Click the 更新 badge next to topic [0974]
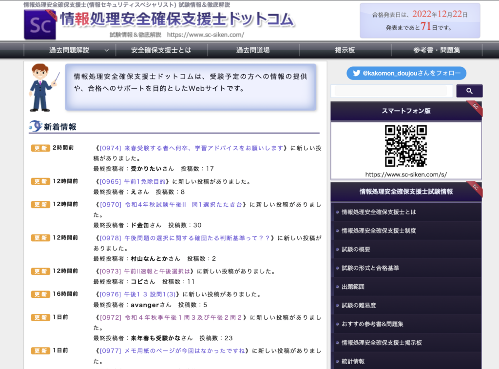Image resolution: width=499 pixels, height=369 pixels. 39,147
